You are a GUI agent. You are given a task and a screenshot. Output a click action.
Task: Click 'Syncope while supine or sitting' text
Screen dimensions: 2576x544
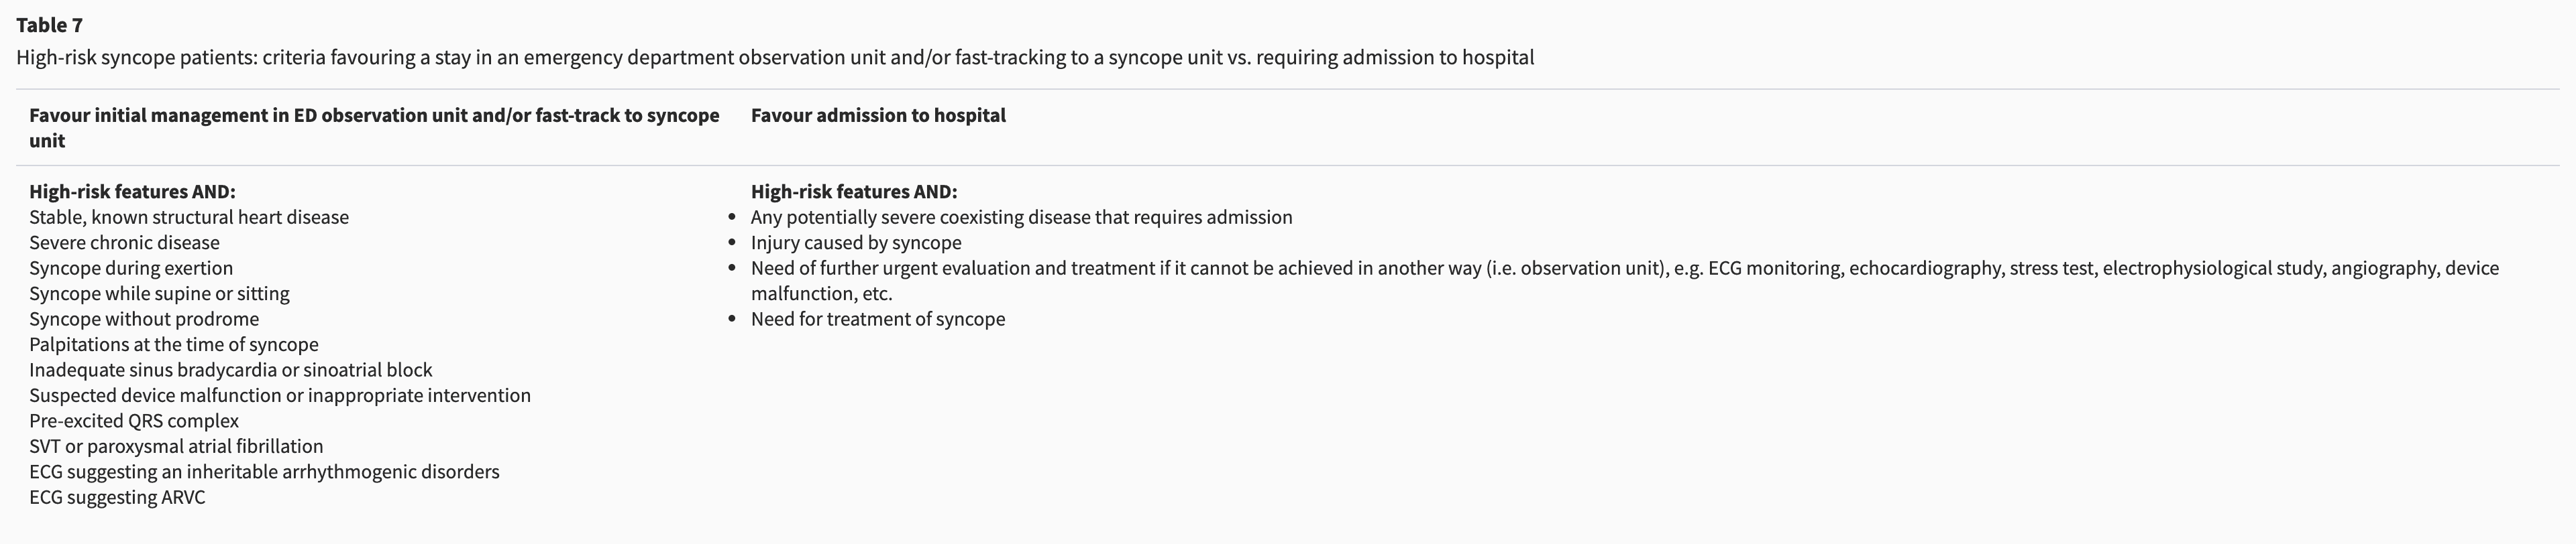[x=159, y=293]
